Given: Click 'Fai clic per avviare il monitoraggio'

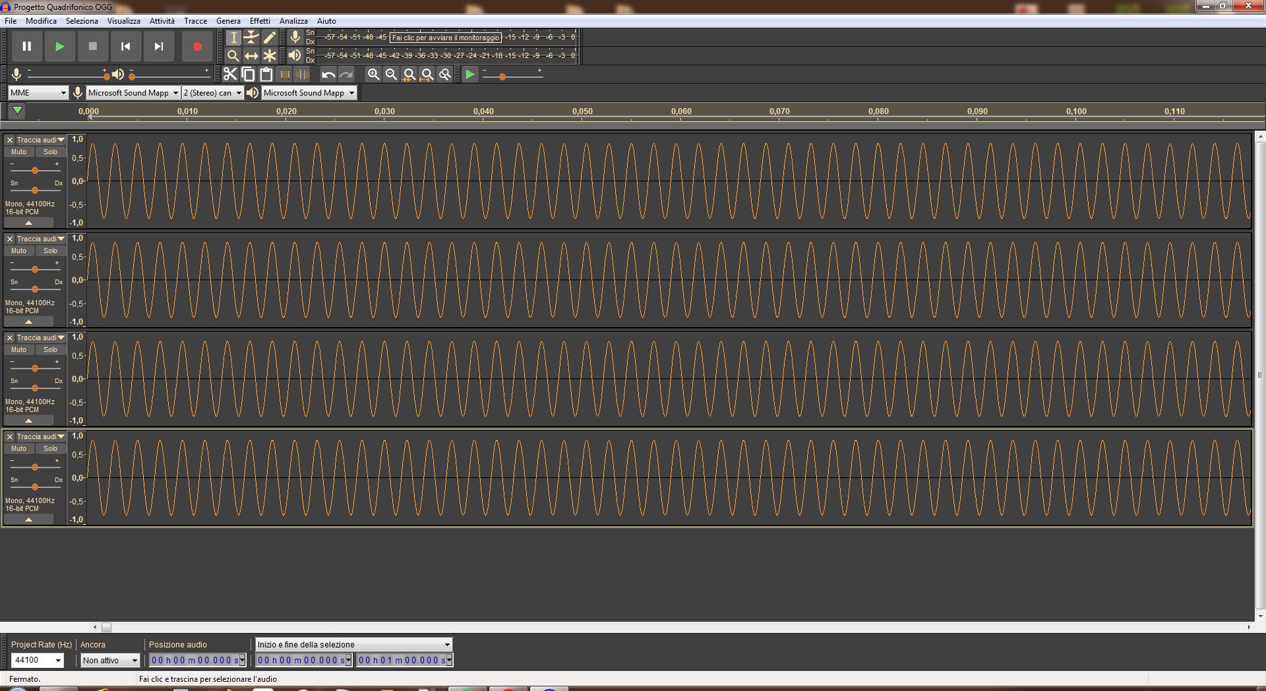Looking at the screenshot, I should point(446,38).
